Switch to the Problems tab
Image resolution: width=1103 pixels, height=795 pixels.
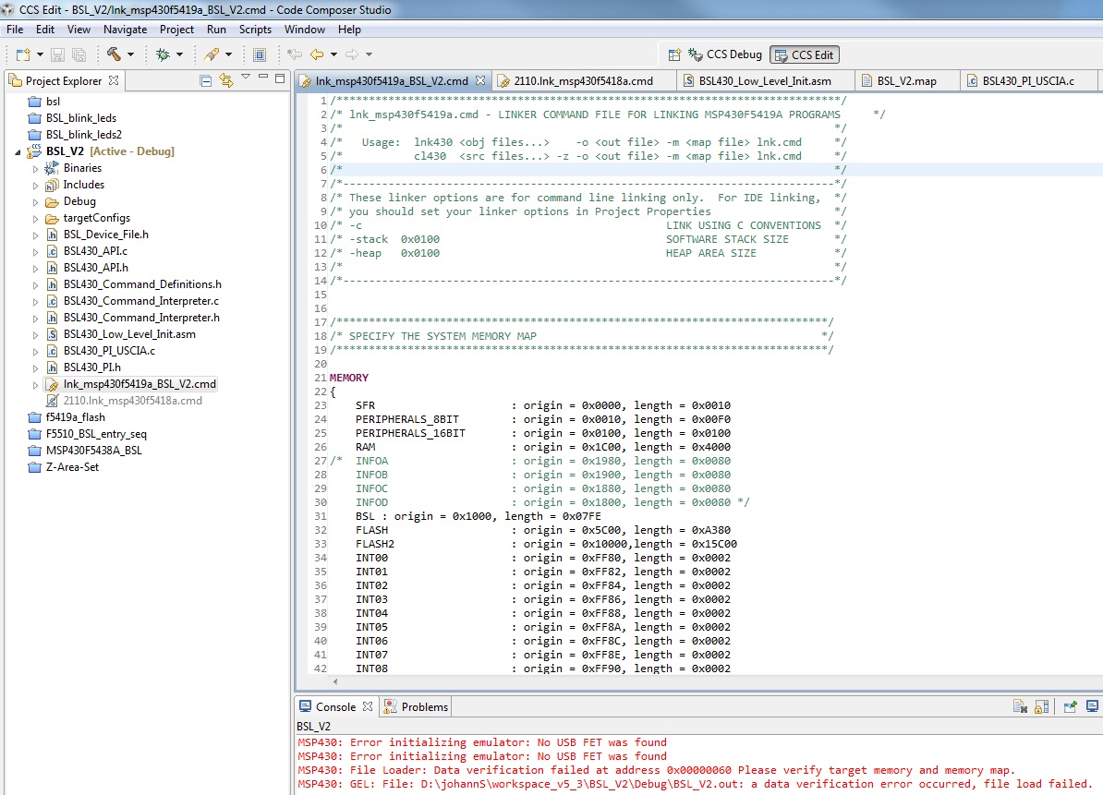click(416, 707)
